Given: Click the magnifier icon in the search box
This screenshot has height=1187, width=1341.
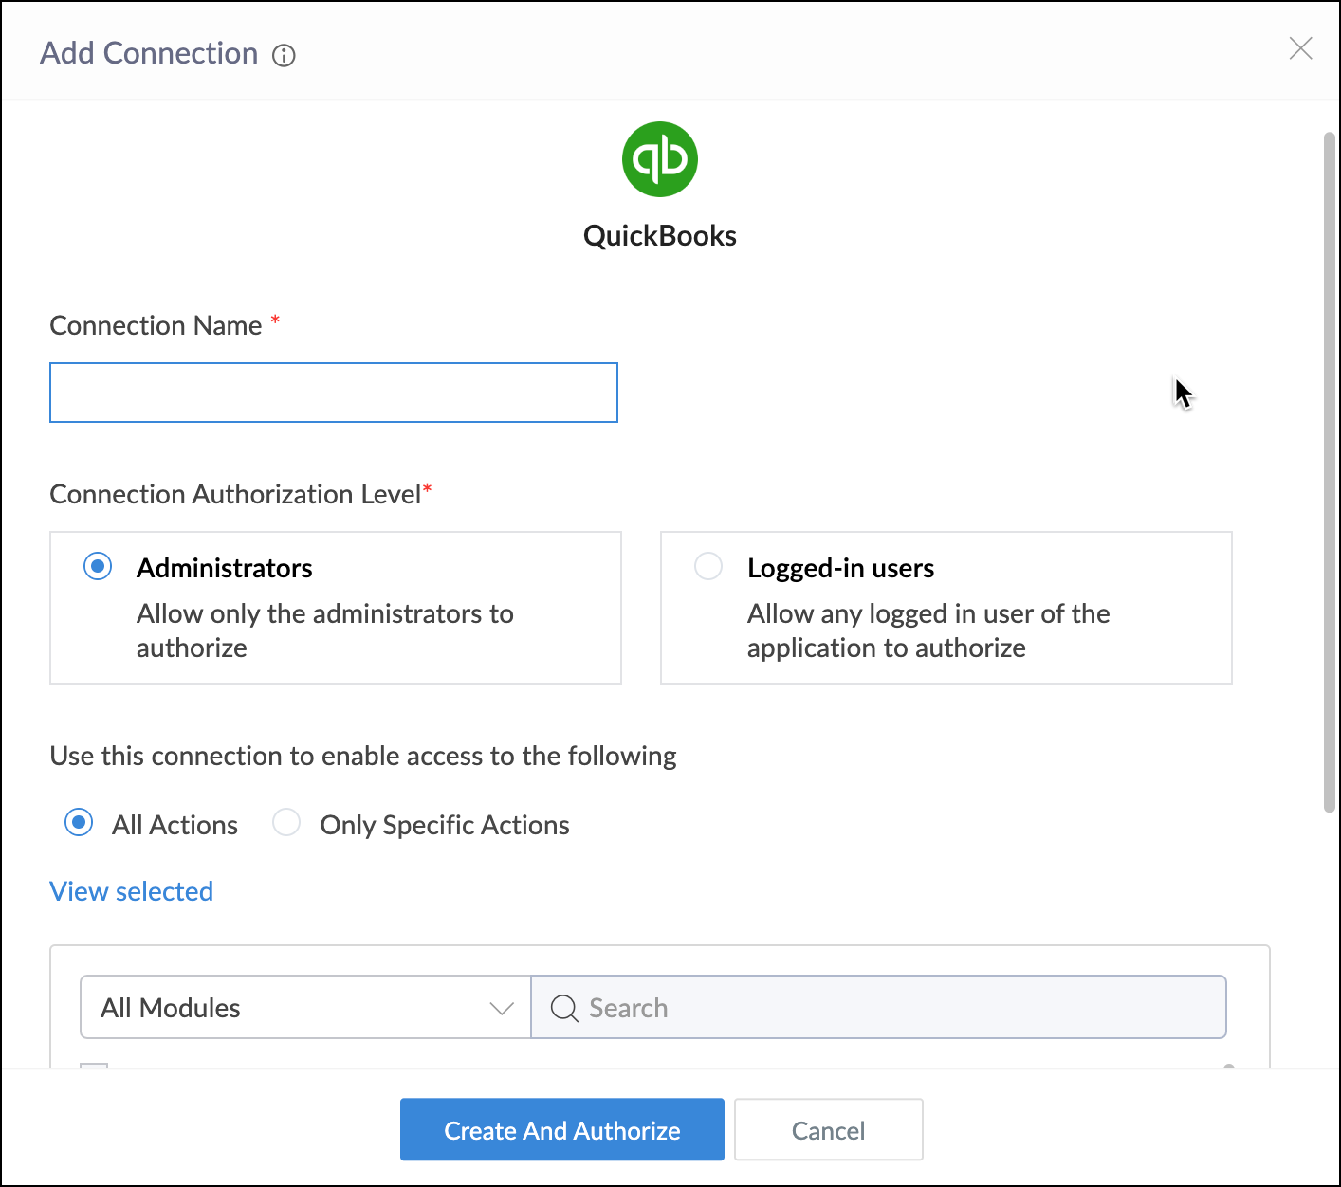Looking at the screenshot, I should pyautogui.click(x=564, y=1008).
